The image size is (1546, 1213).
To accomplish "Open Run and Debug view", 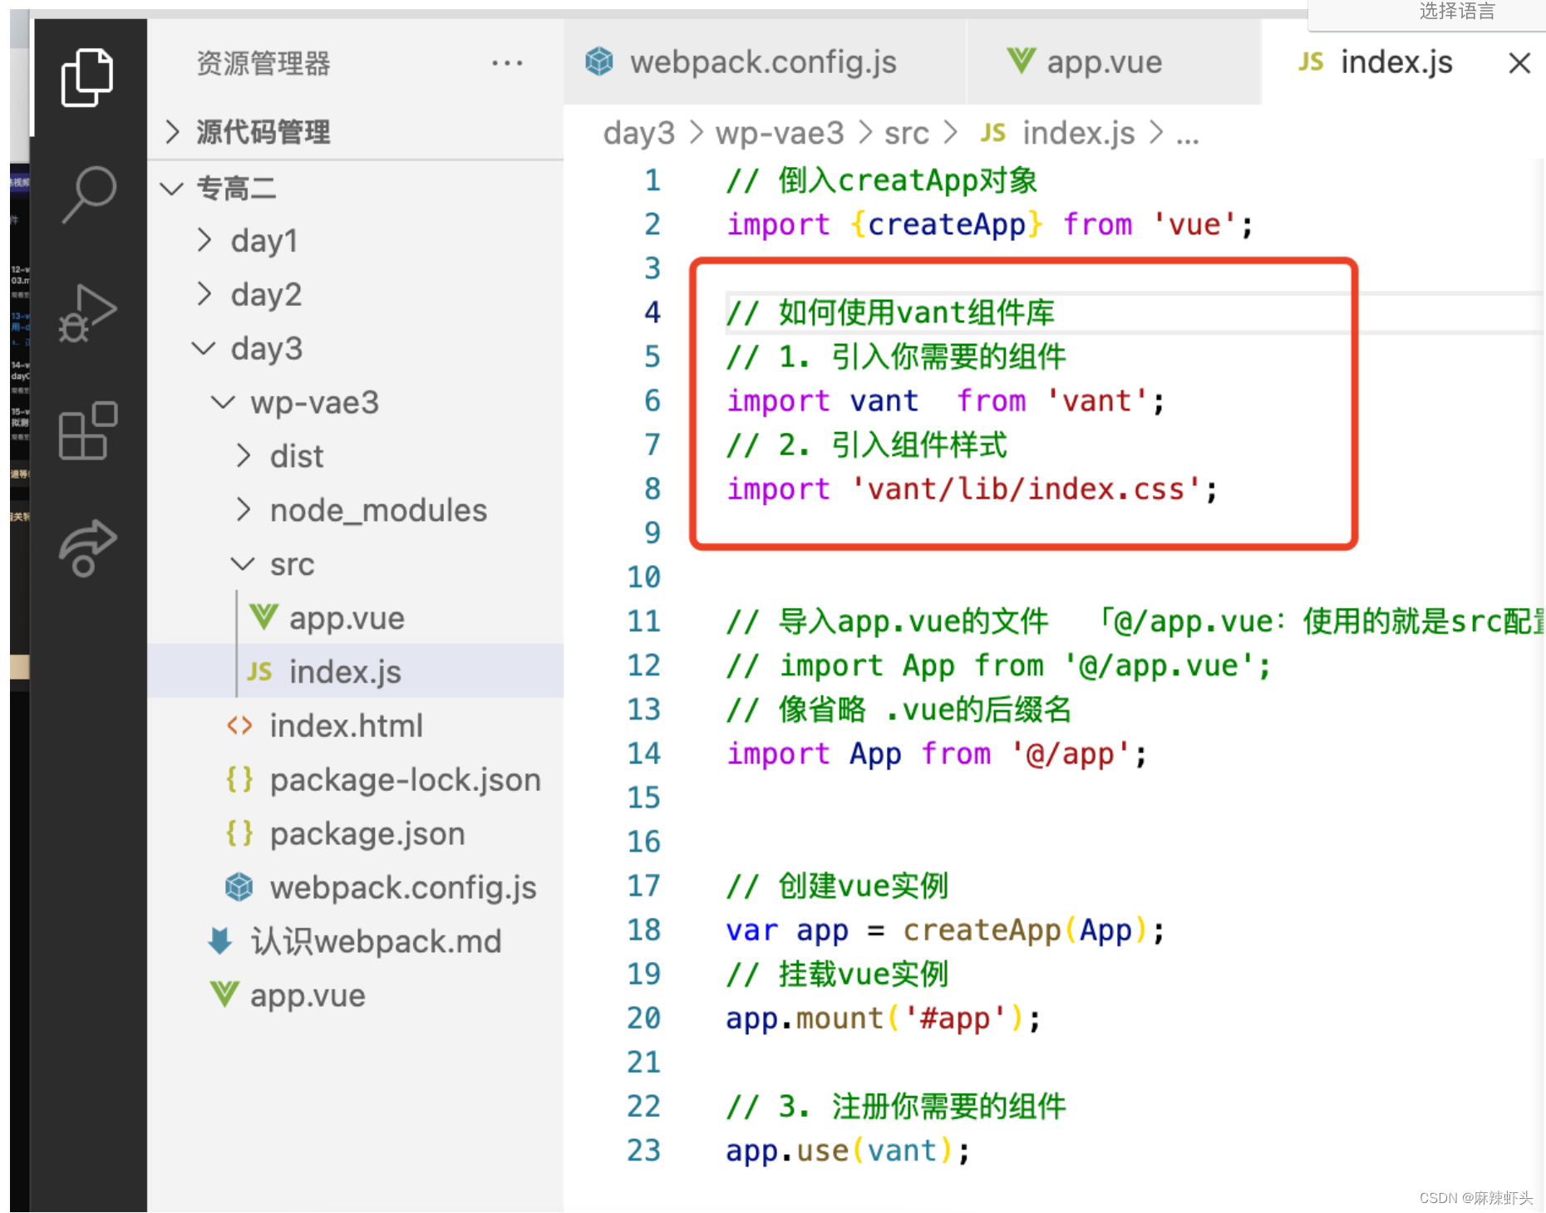I will coord(87,312).
